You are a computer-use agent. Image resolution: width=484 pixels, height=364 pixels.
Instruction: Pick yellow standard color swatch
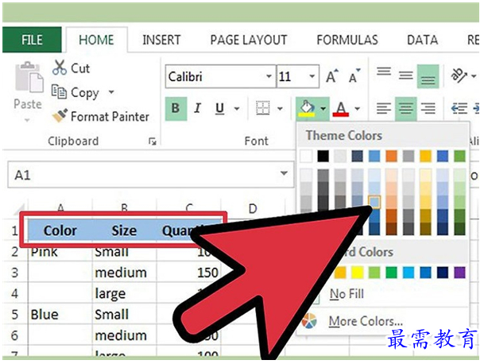pyautogui.click(x=357, y=273)
